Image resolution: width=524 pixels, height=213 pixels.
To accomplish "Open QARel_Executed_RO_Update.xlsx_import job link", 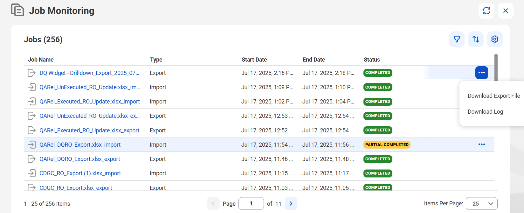I will [90, 102].
